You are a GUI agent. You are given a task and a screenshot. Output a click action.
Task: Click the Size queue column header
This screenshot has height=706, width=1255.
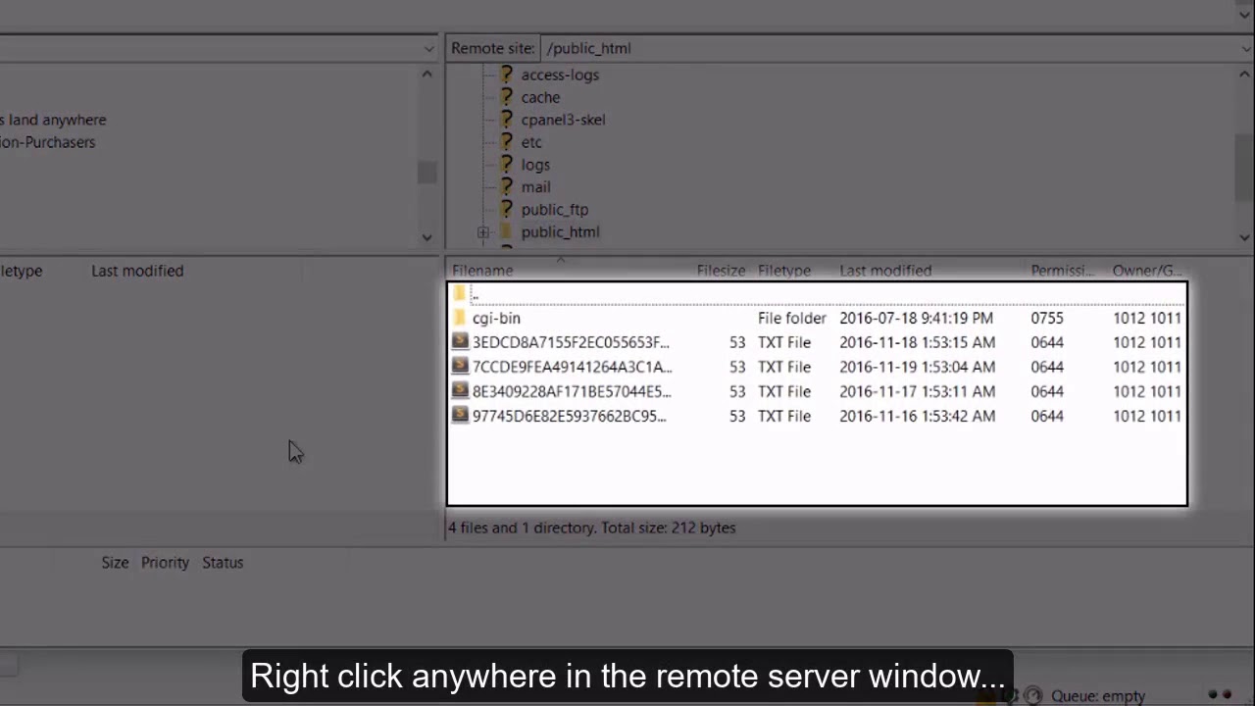pos(115,563)
